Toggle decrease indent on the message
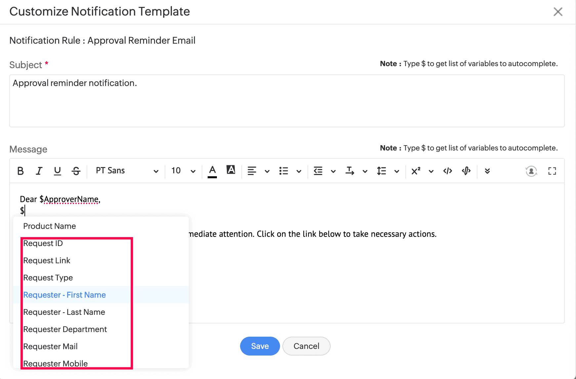576x379 pixels. (x=318, y=171)
